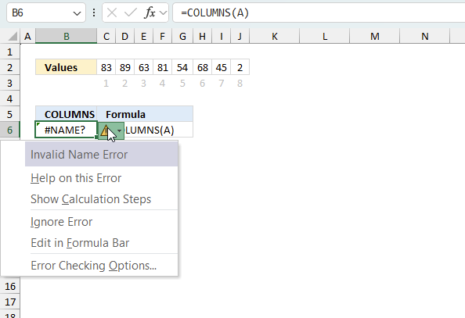
Task: Select the Values label cell
Action: pos(66,67)
